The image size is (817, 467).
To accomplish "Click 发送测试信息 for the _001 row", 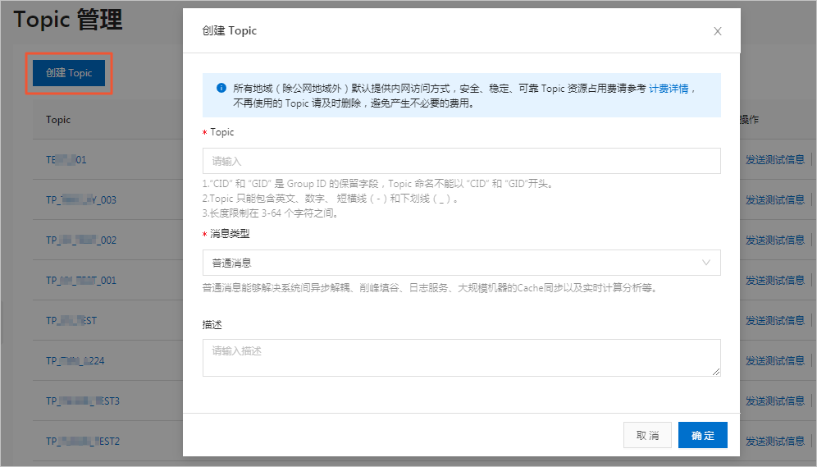I will click(x=775, y=281).
